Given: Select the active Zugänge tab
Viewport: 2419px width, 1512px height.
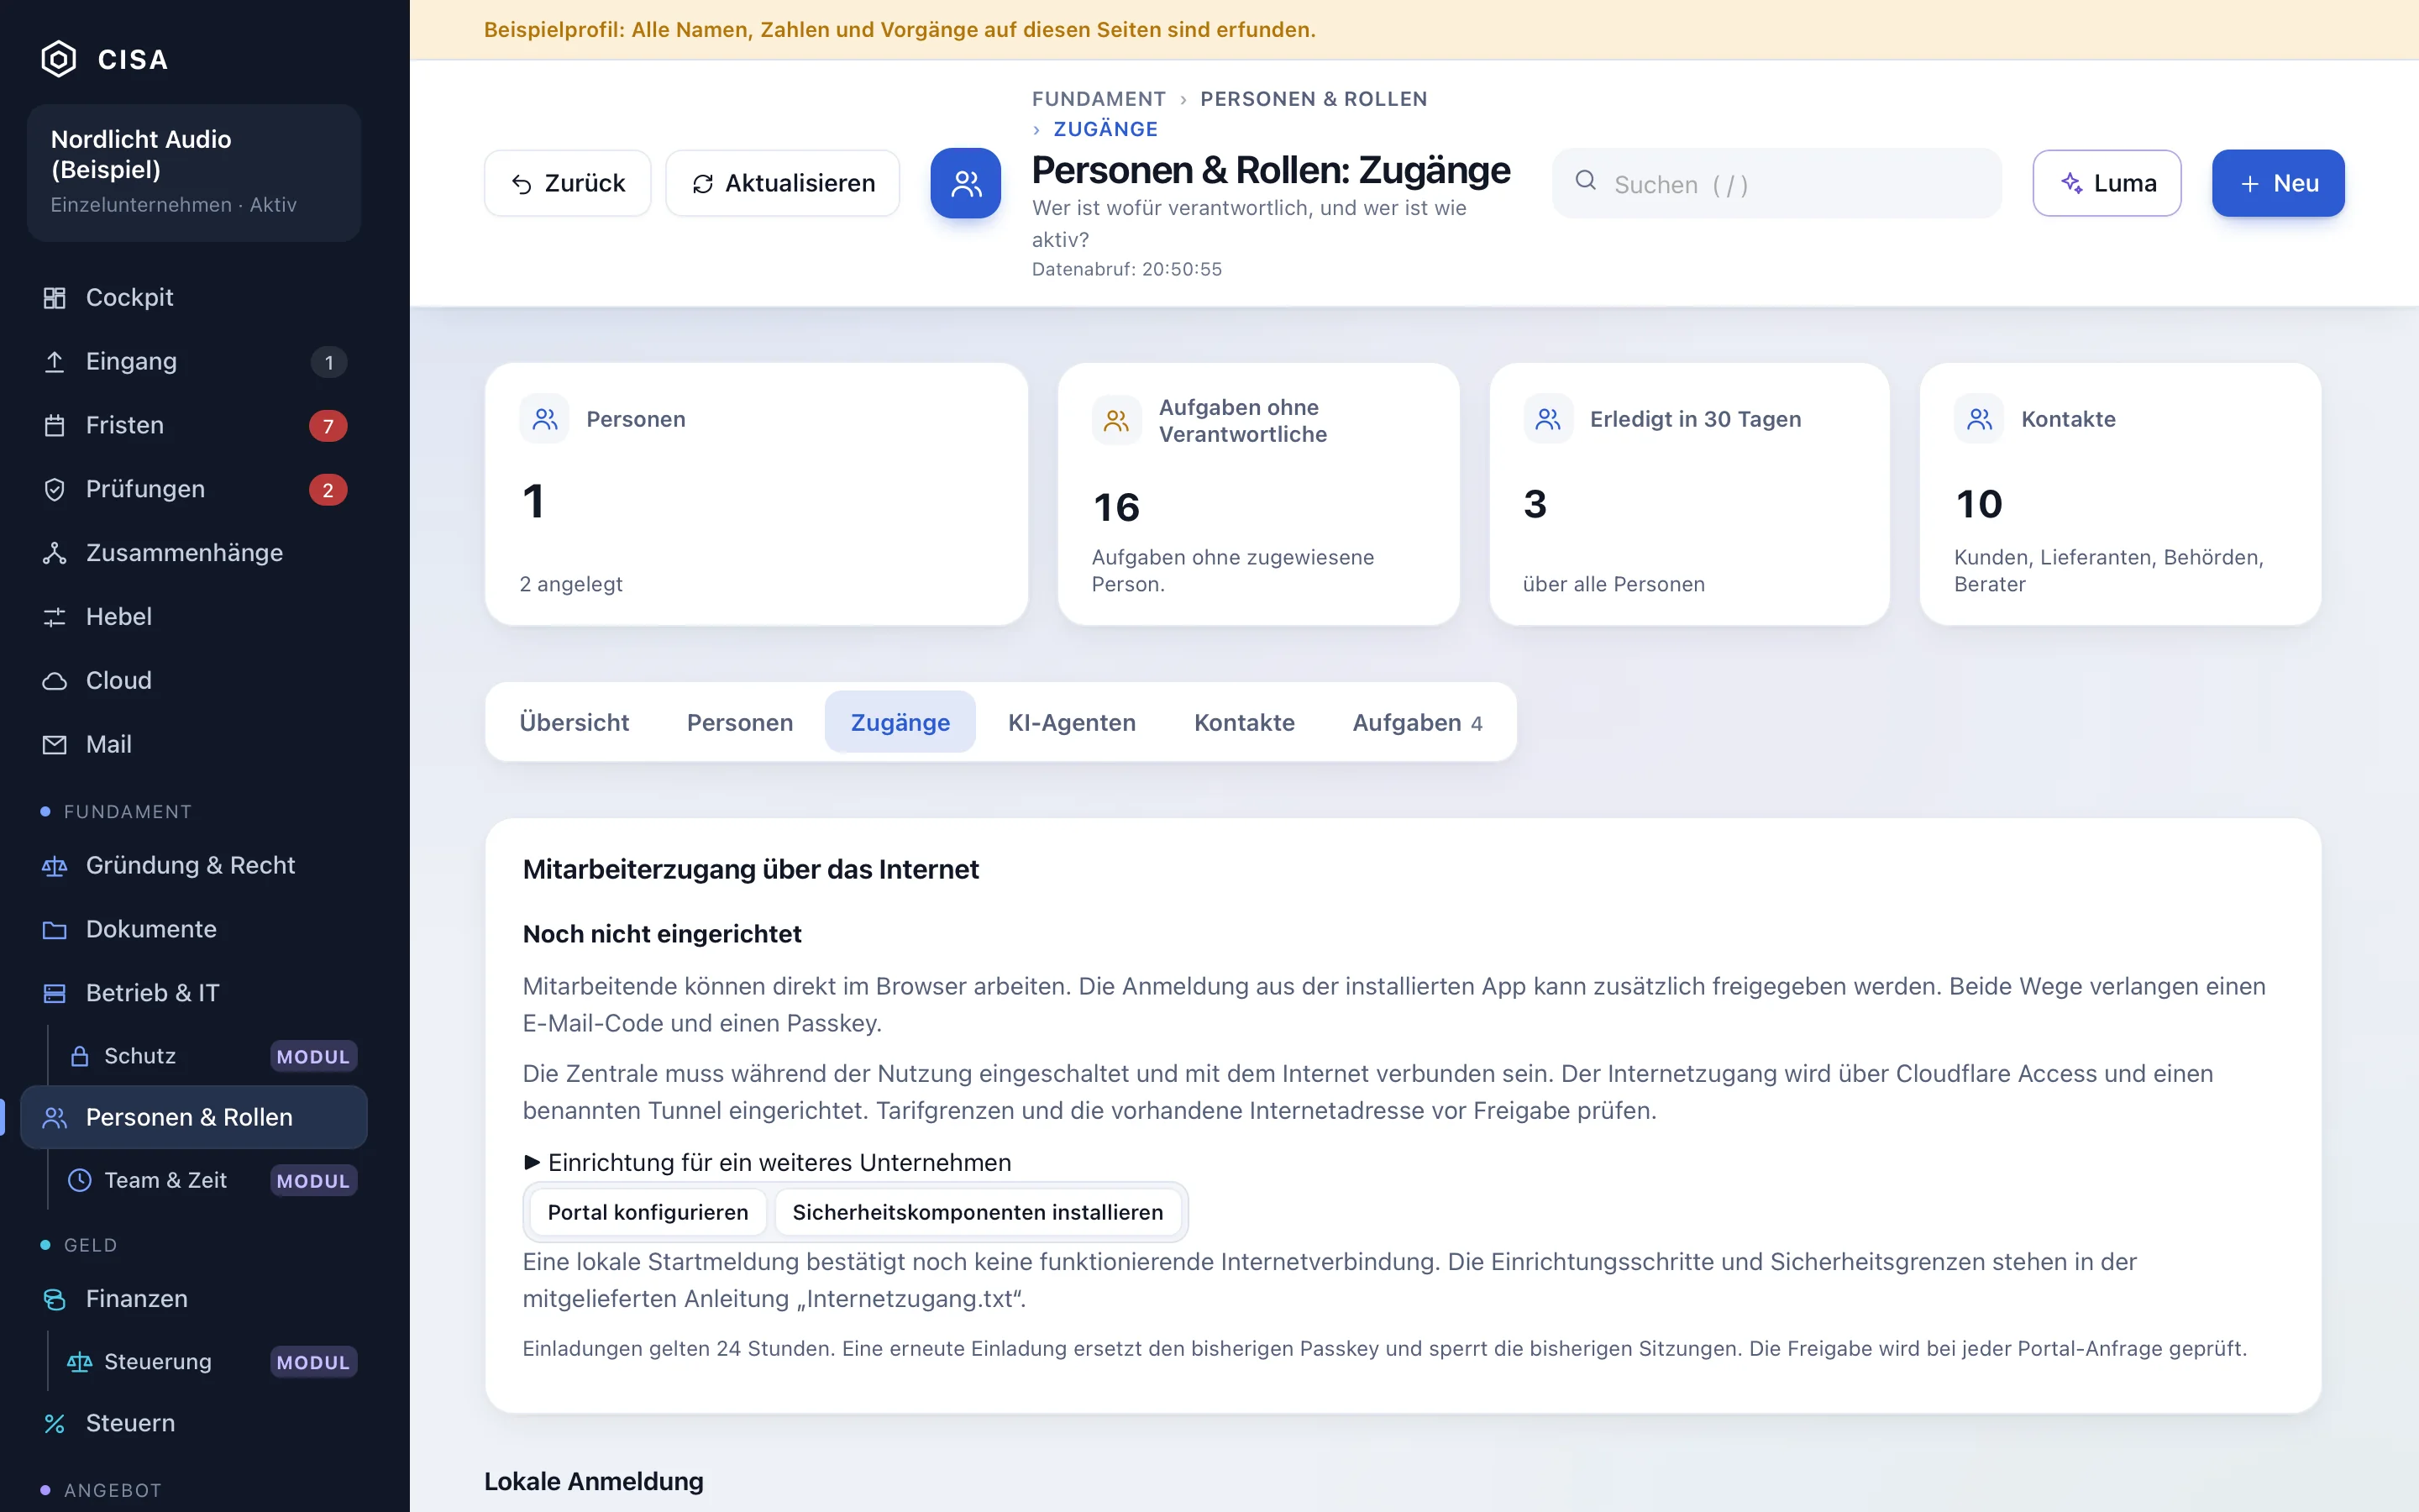Looking at the screenshot, I should pos(900,722).
